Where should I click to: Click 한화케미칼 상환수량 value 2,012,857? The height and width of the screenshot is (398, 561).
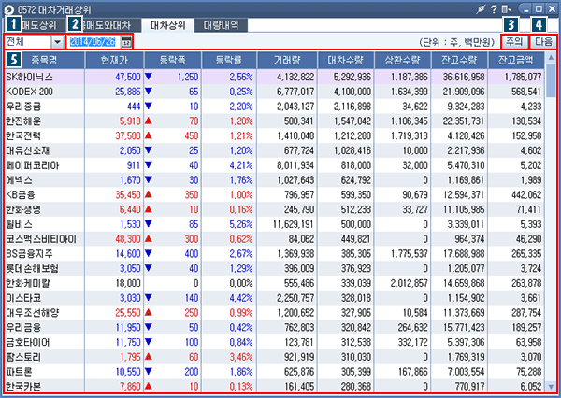409,283
